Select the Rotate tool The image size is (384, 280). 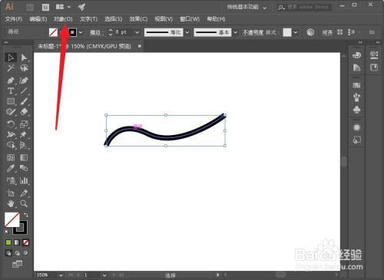pyautogui.click(x=11, y=124)
